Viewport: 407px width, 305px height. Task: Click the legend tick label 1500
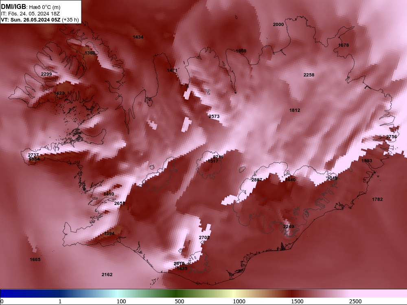coord(297,301)
